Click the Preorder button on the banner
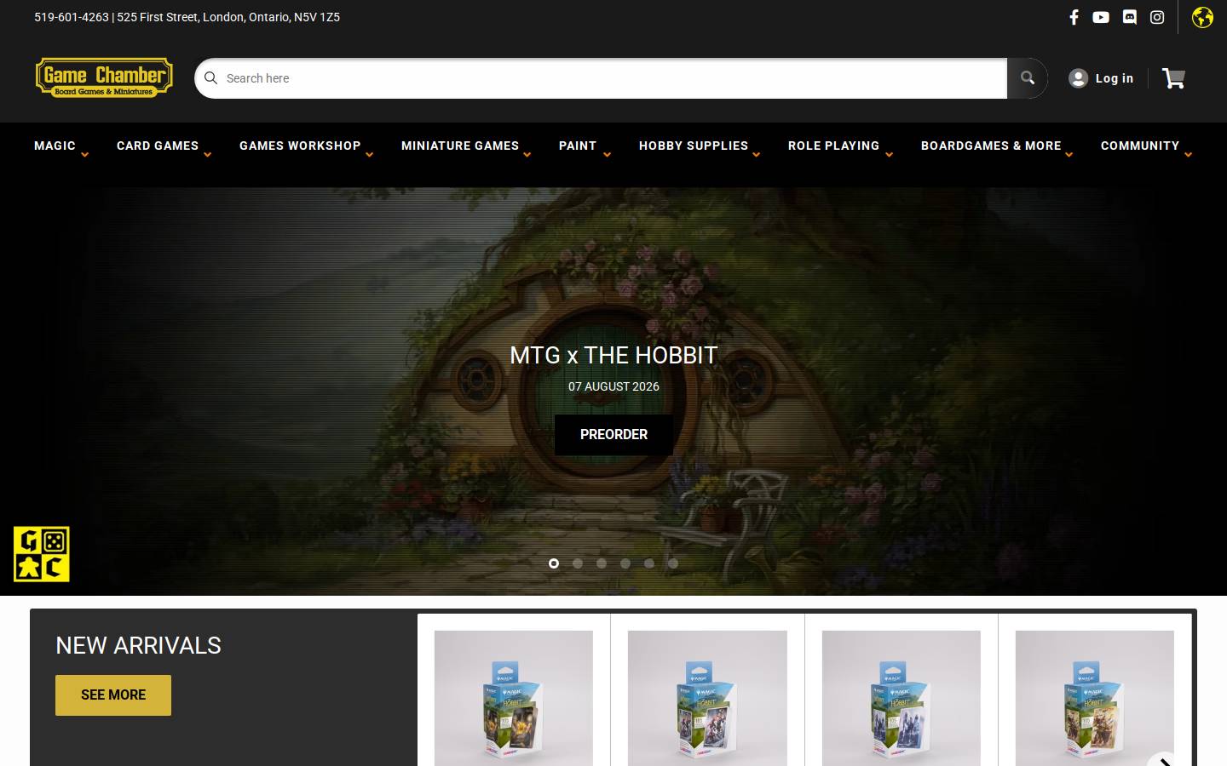This screenshot has height=766, width=1227. tap(613, 435)
